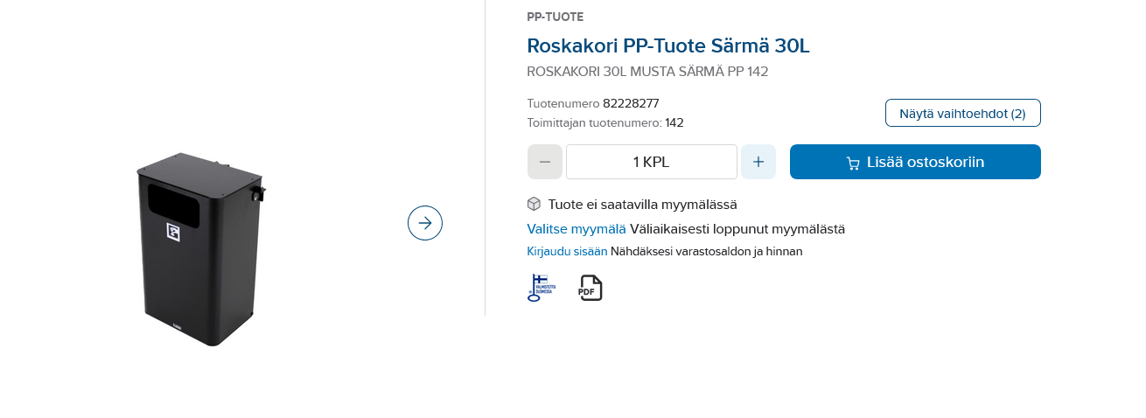
Task: Click the box icon beside Tuote ei saatavilla
Action: pos(534,204)
